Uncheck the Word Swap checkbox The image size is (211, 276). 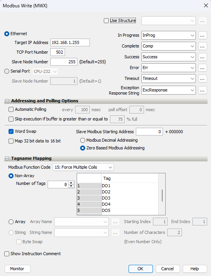(11, 132)
